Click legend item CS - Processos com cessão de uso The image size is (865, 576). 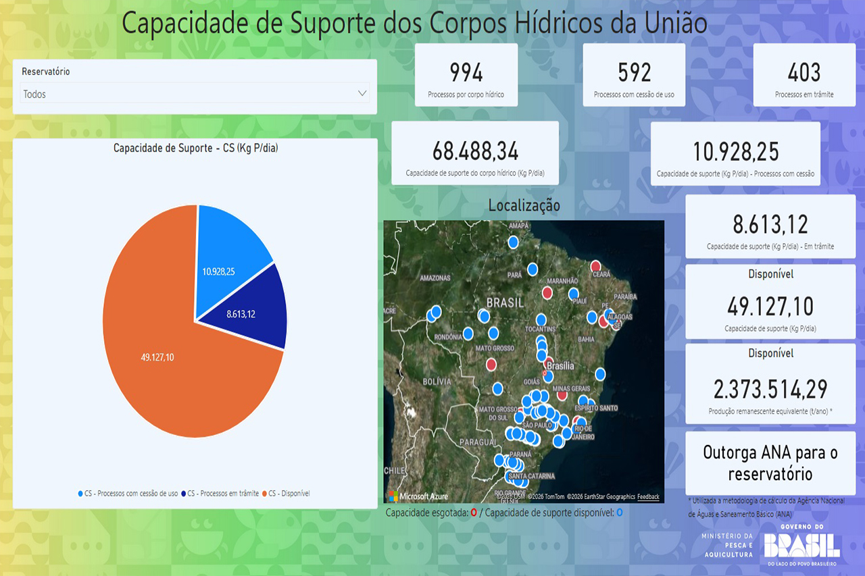[x=128, y=494]
